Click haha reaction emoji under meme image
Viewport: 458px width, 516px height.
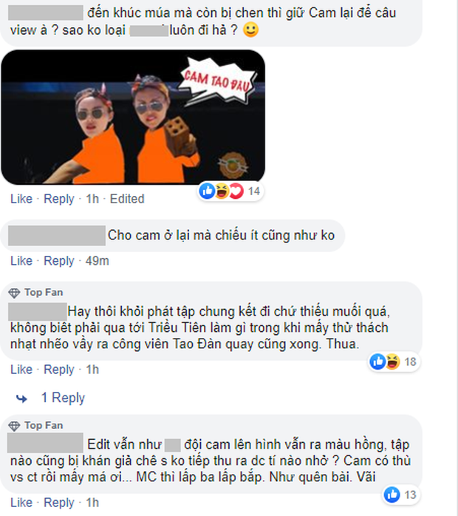click(222, 191)
